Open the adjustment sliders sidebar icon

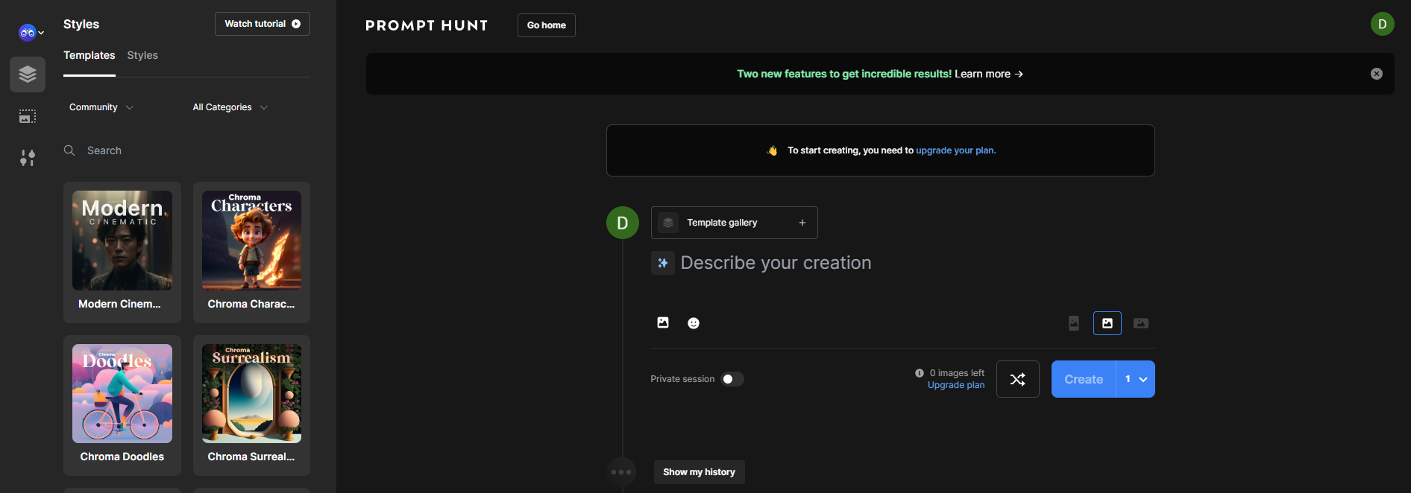coord(28,158)
